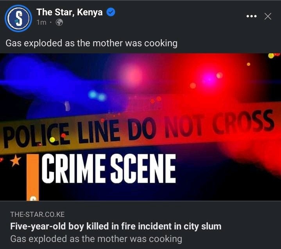Viewport: 281px width, 249px height.
Task: Click The Star circular profile logo
Action: [18, 18]
